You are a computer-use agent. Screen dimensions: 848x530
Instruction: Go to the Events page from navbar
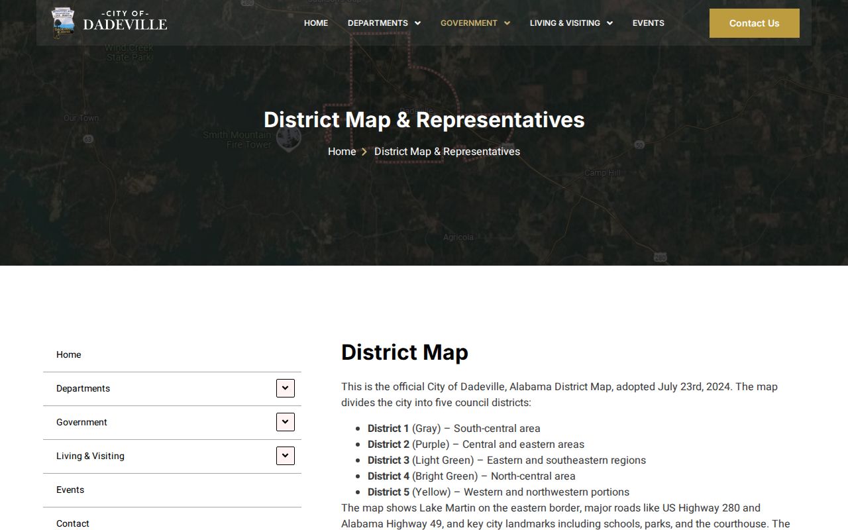[648, 23]
